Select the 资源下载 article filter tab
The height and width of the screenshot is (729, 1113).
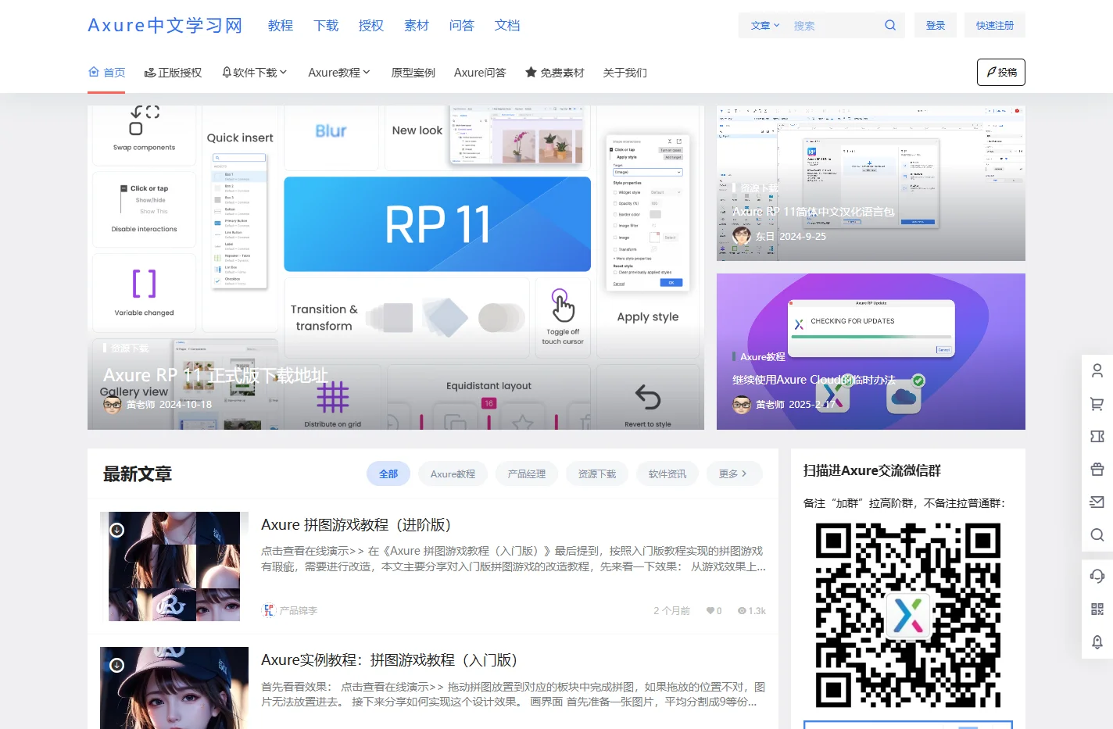[597, 473]
